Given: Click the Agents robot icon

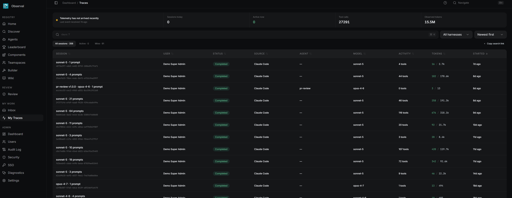Looking at the screenshot, I should 4,39.
